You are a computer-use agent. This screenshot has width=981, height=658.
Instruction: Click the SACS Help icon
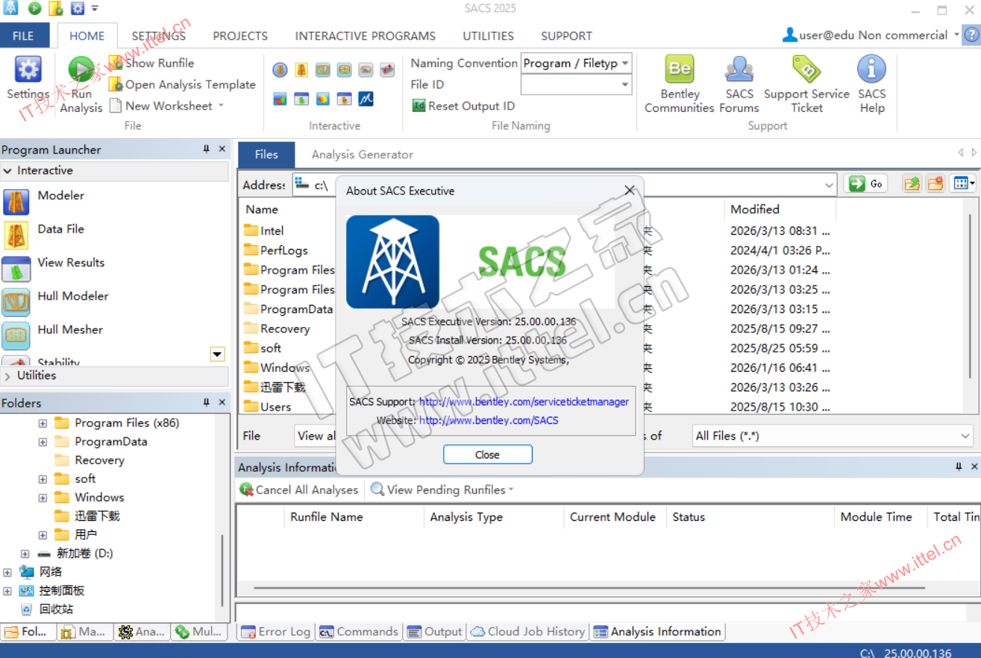871,70
